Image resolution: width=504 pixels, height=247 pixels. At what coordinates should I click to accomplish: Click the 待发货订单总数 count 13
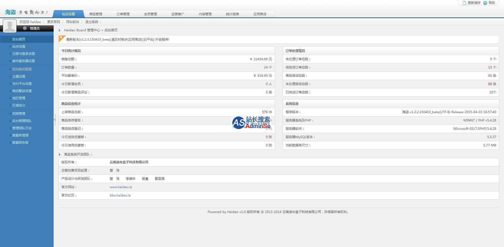490,67
